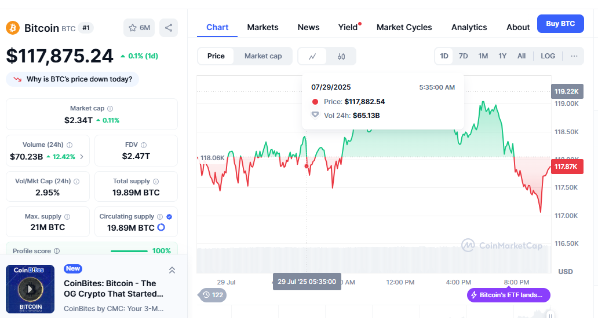598x318 pixels.
Task: Show FDV info icon
Action: coord(144,145)
